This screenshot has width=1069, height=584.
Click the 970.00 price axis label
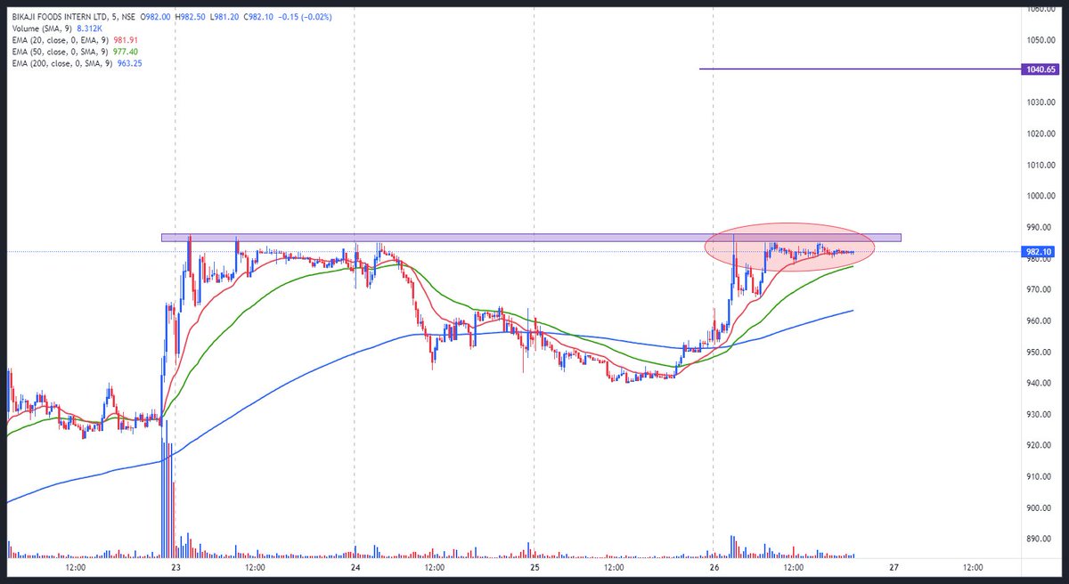pyautogui.click(x=1038, y=289)
